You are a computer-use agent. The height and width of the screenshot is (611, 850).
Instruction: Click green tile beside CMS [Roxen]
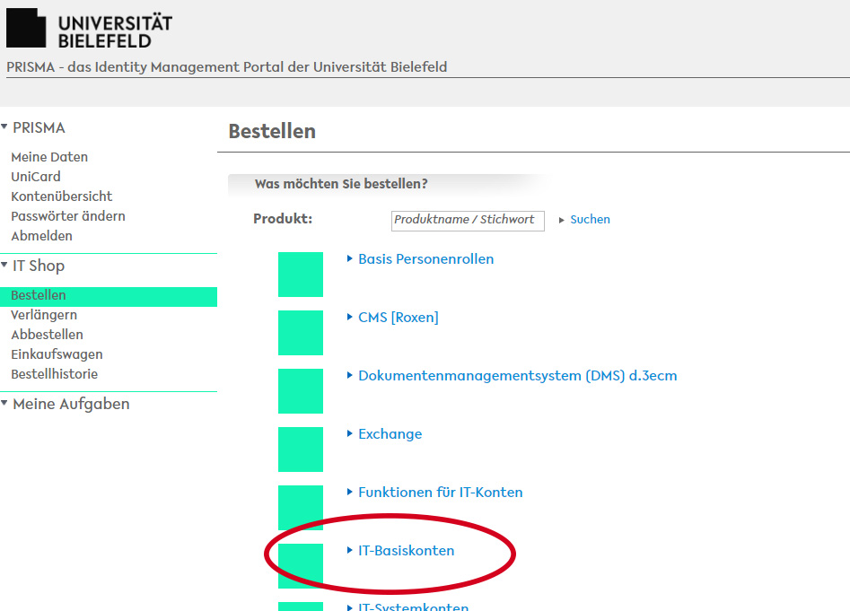[300, 333]
